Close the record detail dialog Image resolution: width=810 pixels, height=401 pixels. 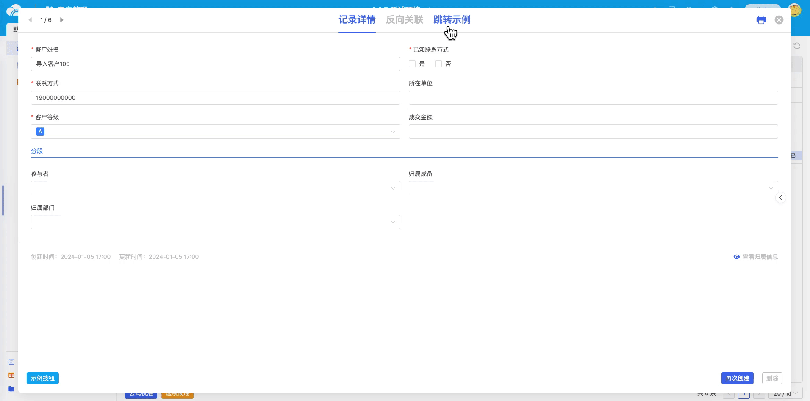[x=779, y=20]
